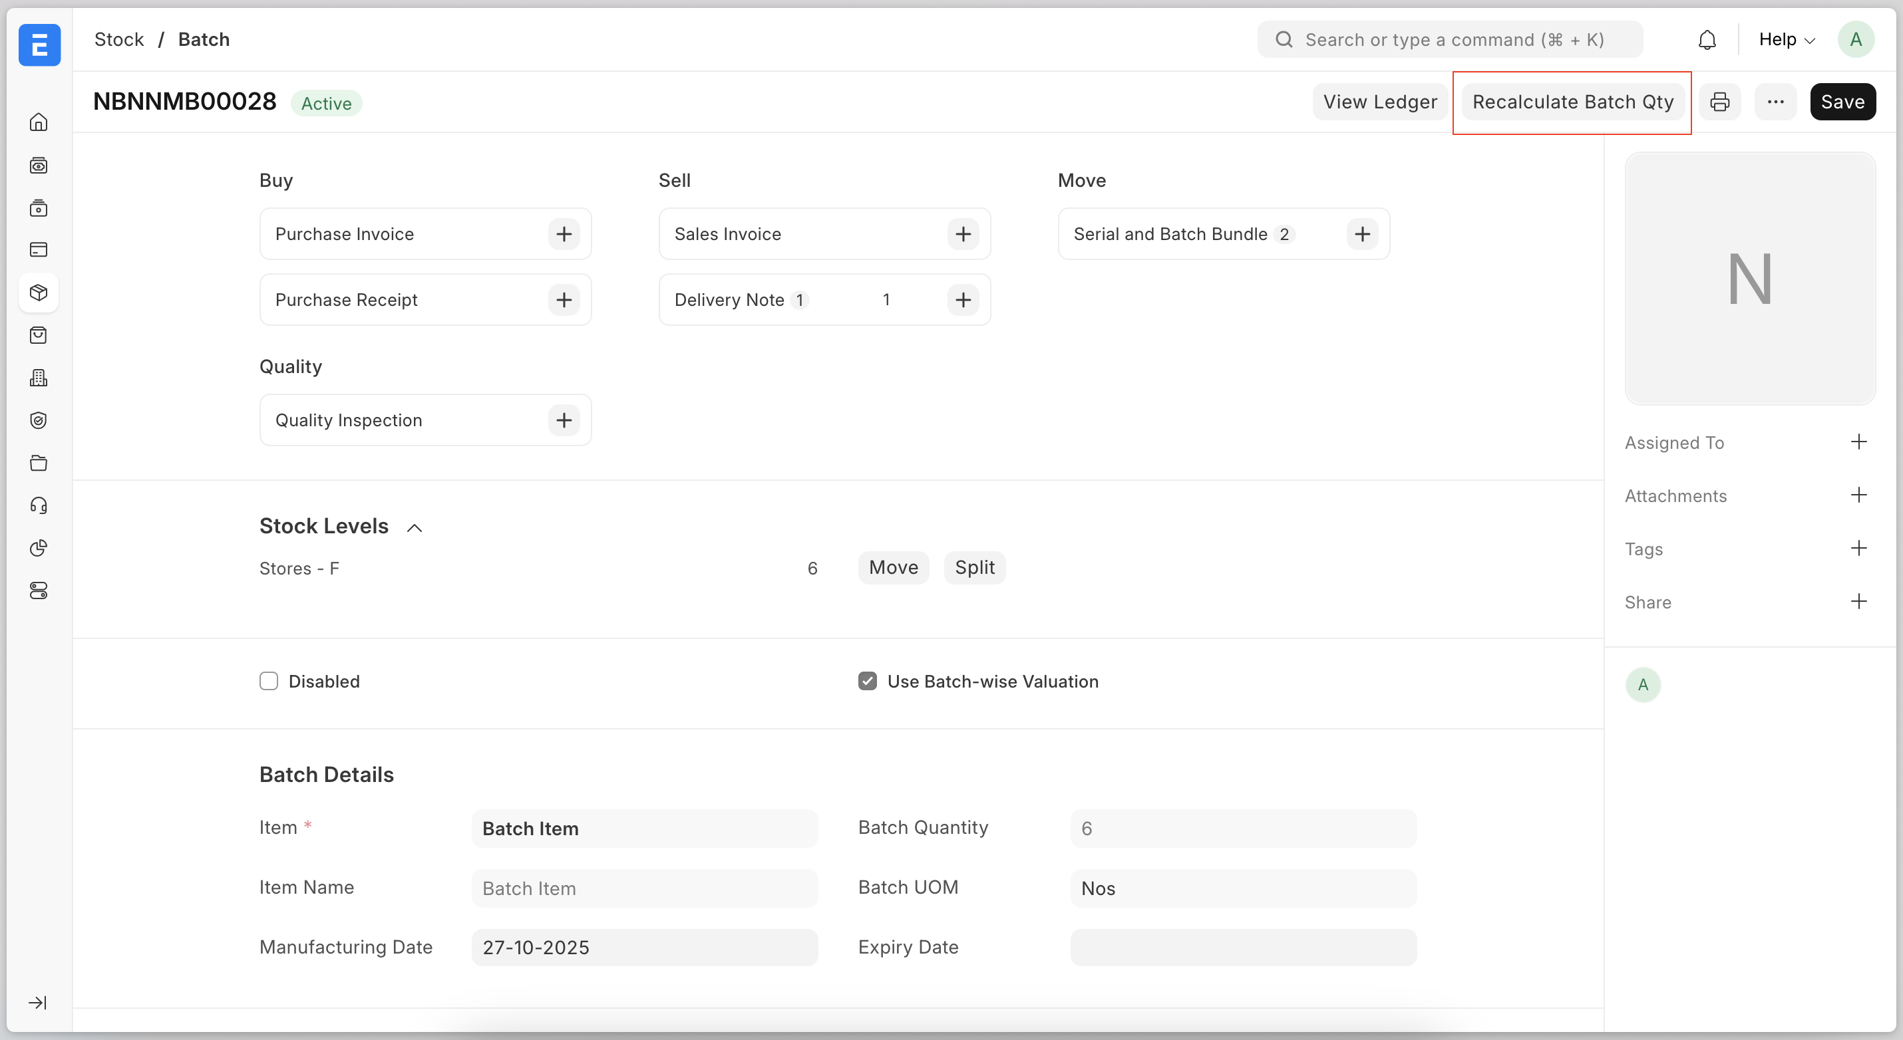This screenshot has height=1040, width=1903.
Task: Uncheck Use Batch-wise Valuation
Action: click(867, 682)
